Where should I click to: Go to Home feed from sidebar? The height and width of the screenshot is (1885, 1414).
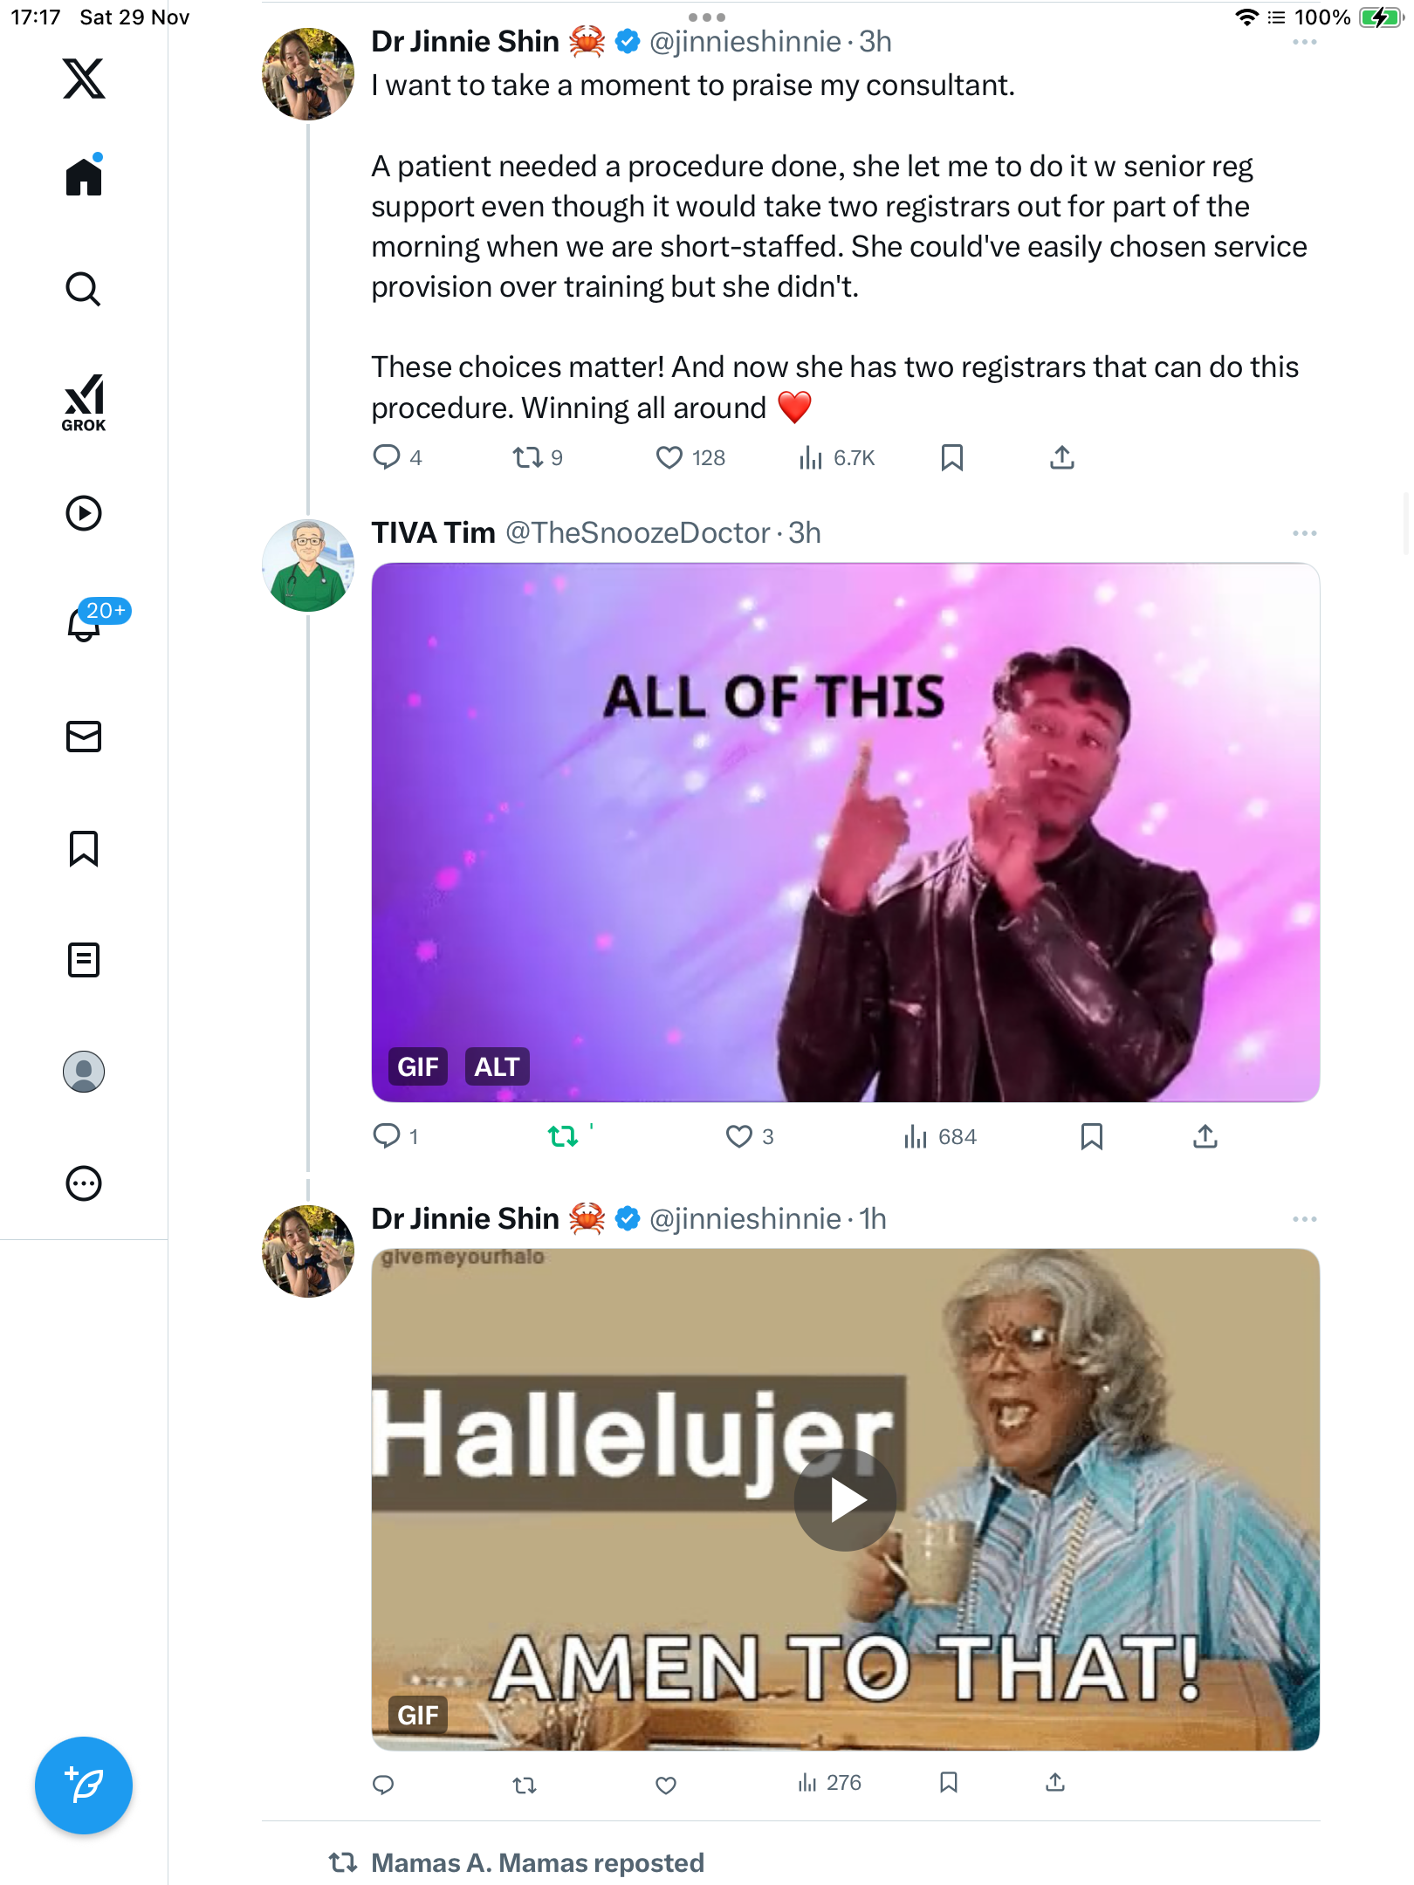click(x=84, y=177)
